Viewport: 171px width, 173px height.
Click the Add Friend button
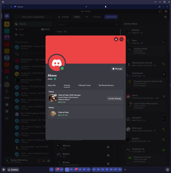pyautogui.click(x=111, y=17)
